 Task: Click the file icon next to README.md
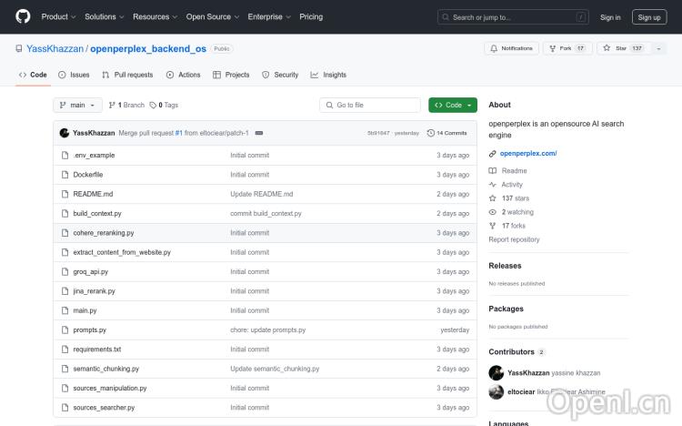[x=65, y=194]
